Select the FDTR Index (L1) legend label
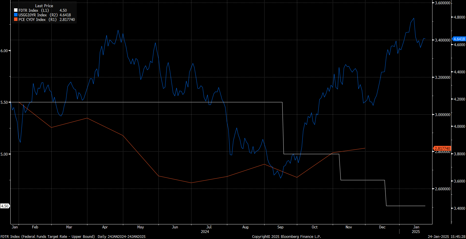 click(34, 10)
